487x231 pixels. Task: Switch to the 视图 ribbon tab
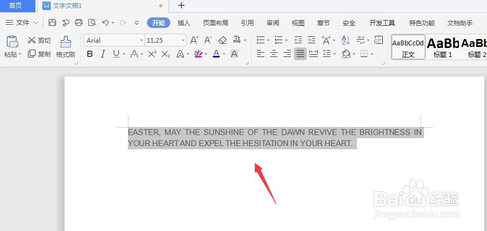tap(298, 23)
